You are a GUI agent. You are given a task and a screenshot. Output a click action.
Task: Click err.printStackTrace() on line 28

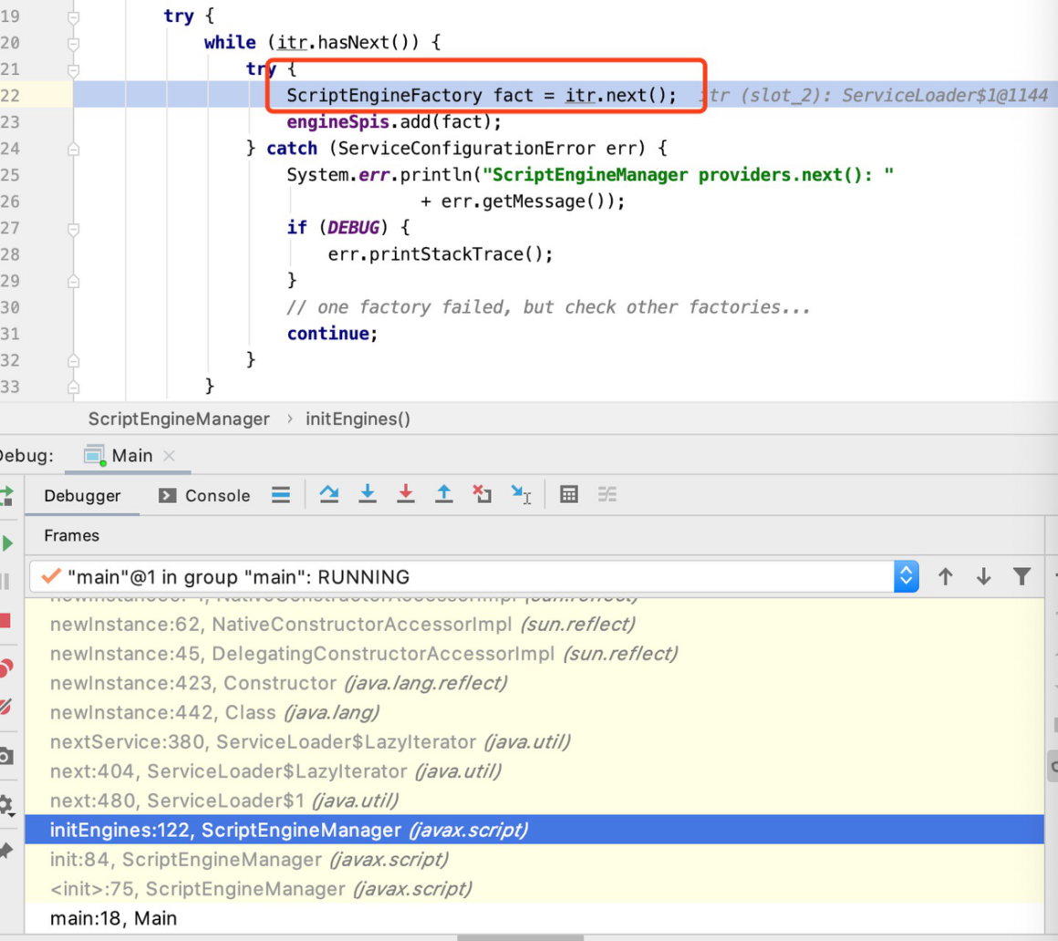pyautogui.click(x=436, y=254)
